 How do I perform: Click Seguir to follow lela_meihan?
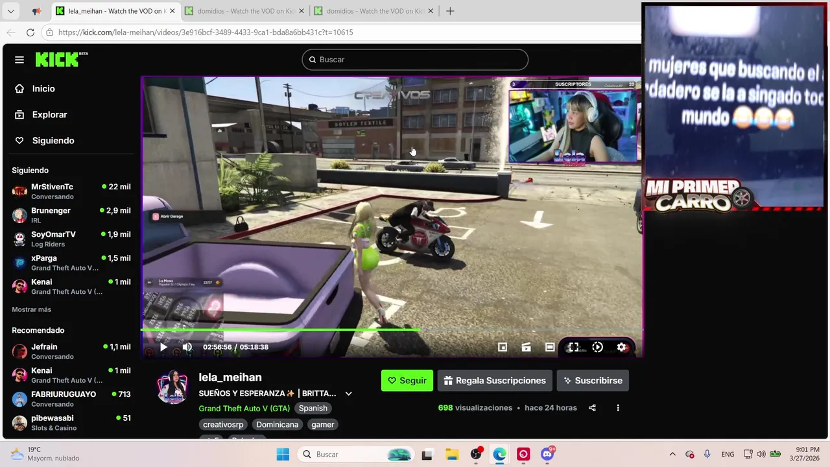407,381
